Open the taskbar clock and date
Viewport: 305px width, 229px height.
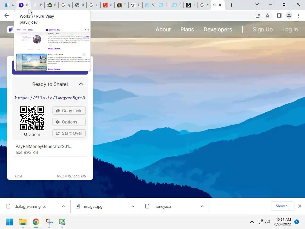tap(283, 222)
